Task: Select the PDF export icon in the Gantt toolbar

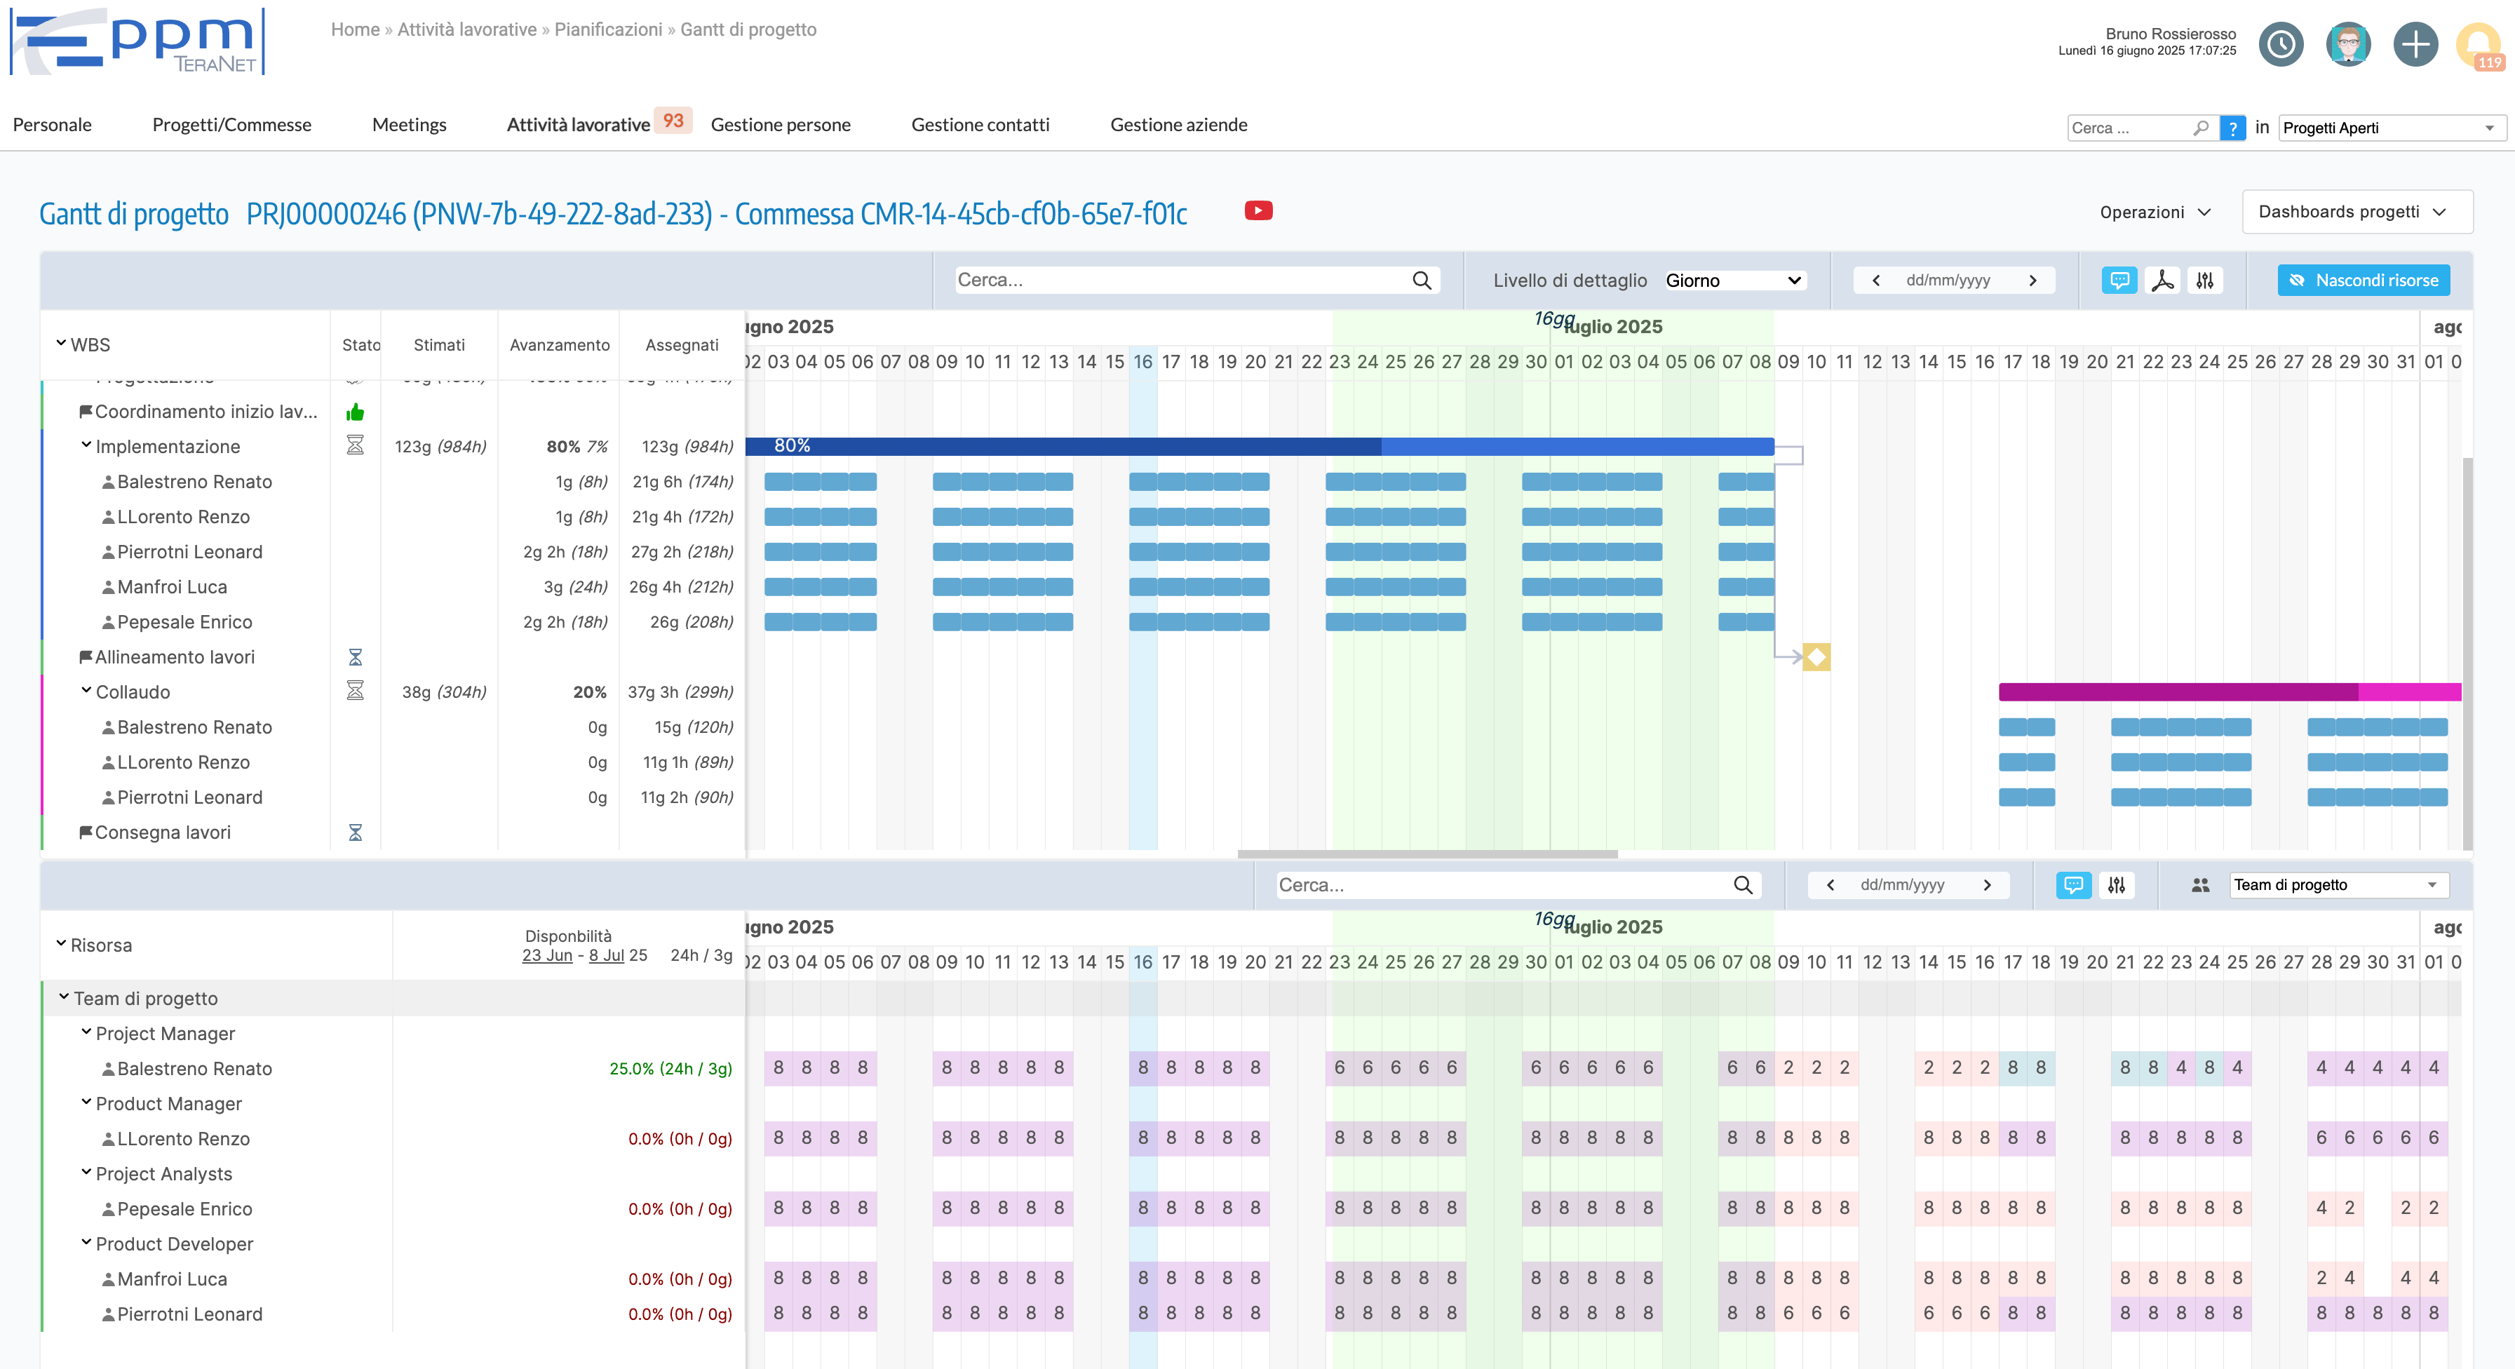Action: point(2164,281)
